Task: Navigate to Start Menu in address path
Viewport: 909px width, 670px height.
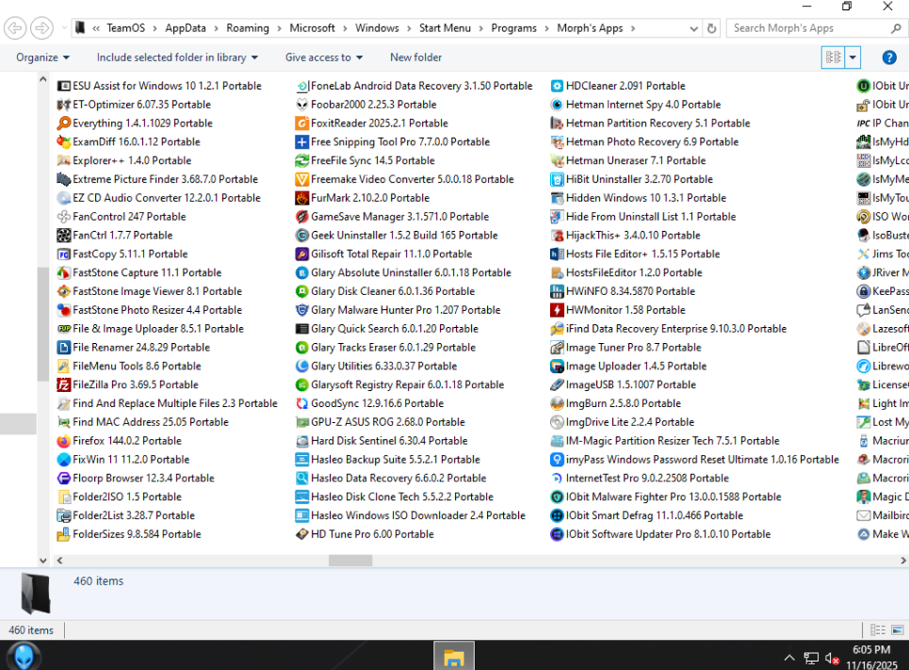Action: point(445,28)
